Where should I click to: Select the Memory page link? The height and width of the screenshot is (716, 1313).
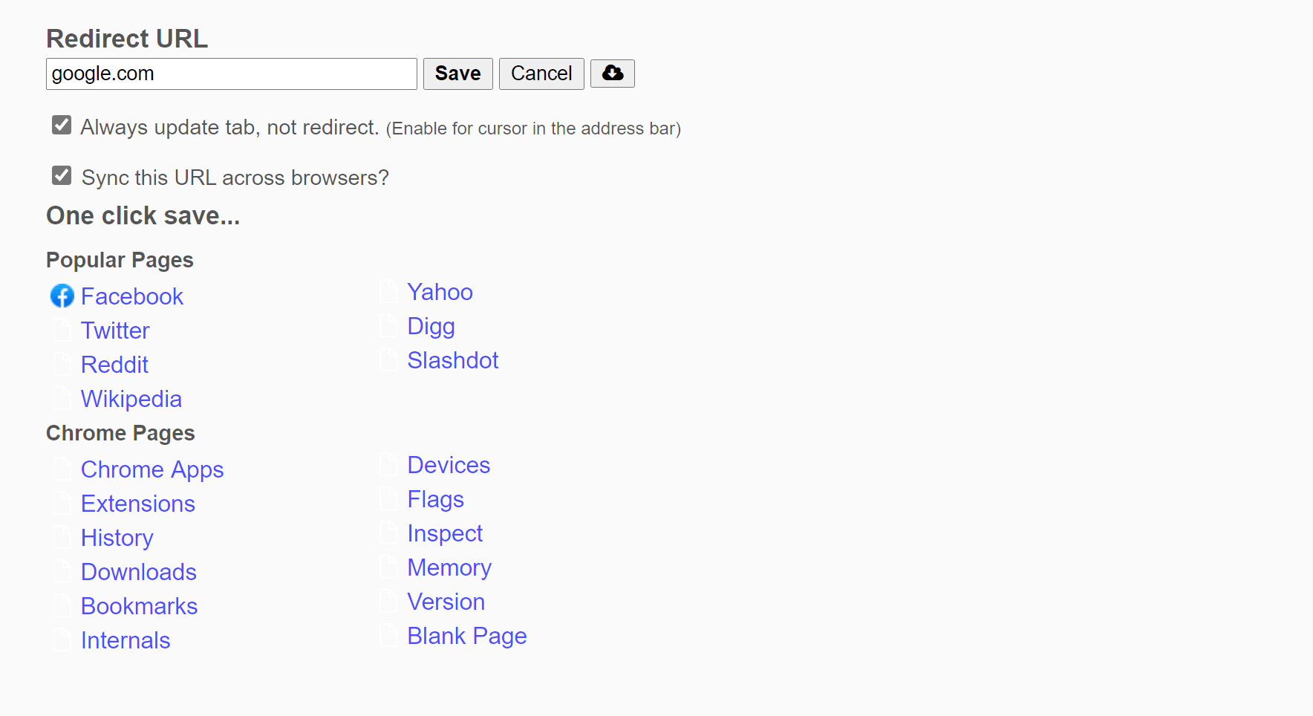(x=449, y=567)
